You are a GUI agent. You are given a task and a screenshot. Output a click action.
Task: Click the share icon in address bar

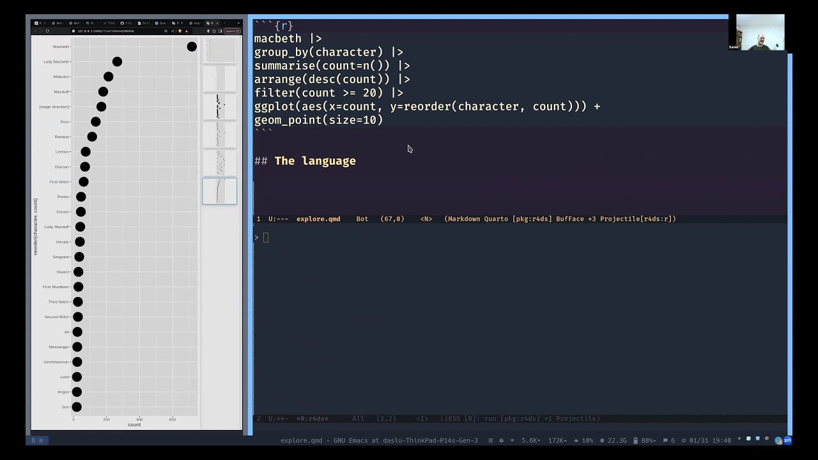click(173, 31)
